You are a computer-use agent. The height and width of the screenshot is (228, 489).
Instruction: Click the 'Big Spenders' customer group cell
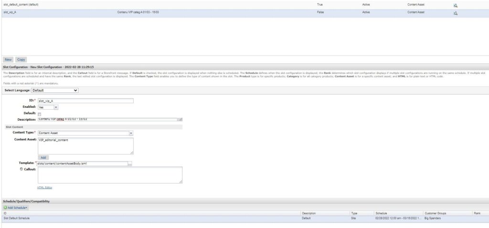tap(433, 218)
